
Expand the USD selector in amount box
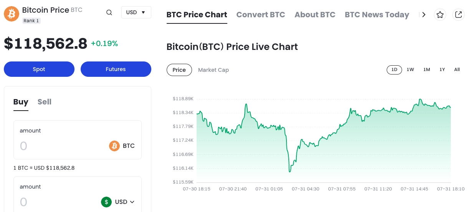(x=125, y=202)
